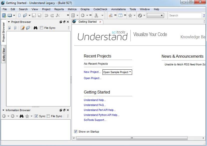Click the edit notepad icon in Project Browser

(x=22, y=28)
